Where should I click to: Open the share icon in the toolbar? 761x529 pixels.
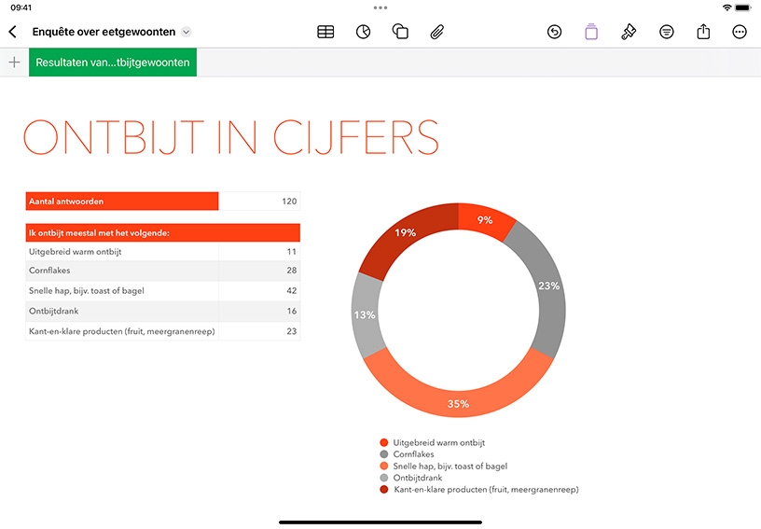(703, 32)
